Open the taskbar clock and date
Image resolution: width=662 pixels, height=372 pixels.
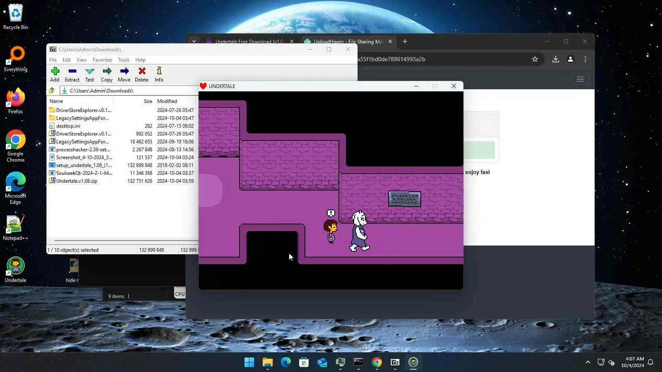click(633, 362)
